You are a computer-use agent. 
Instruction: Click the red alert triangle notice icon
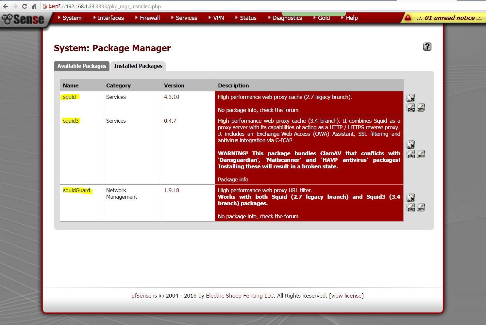pyautogui.click(x=408, y=18)
